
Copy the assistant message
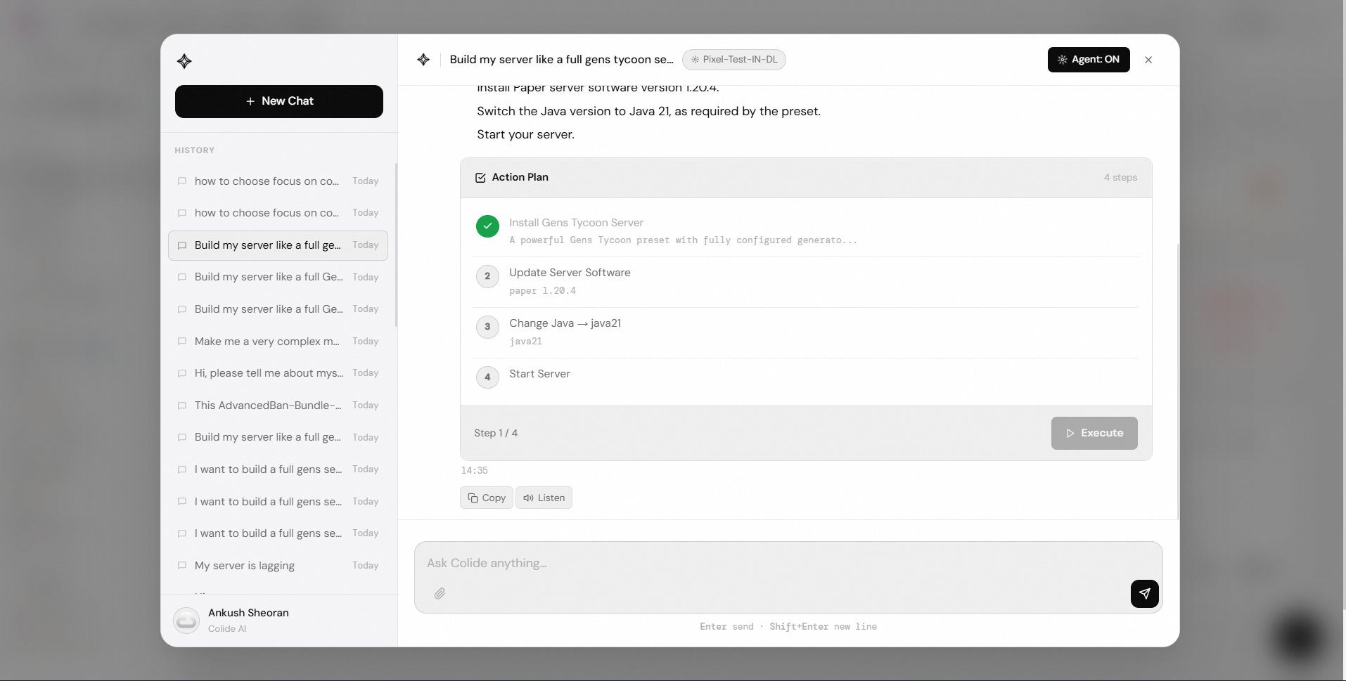tap(487, 498)
